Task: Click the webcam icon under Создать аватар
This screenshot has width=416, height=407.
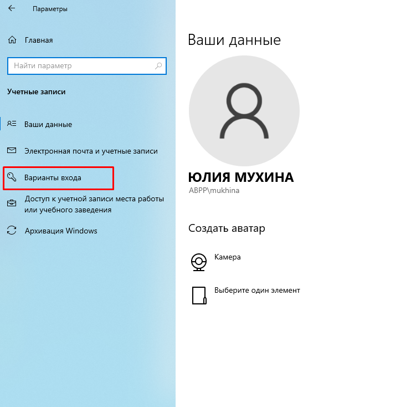Action: 198,262
